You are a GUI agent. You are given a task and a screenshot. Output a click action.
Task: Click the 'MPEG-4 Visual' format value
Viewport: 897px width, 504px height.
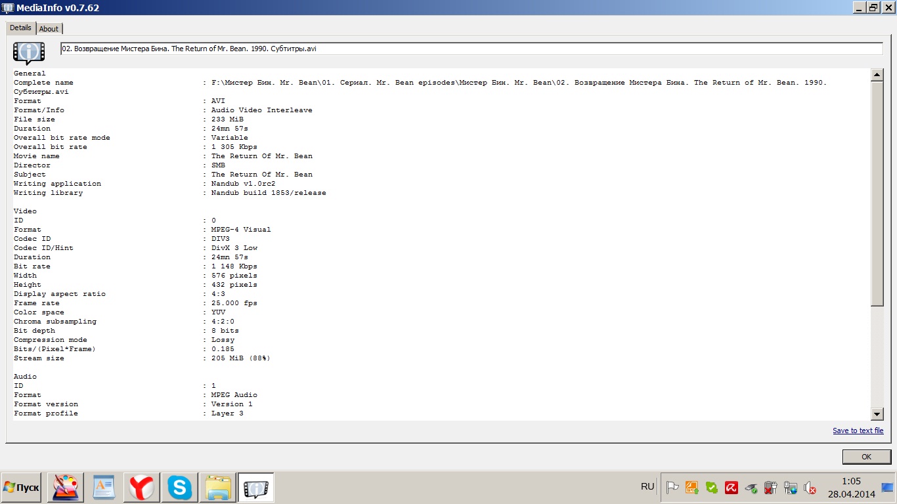(241, 230)
